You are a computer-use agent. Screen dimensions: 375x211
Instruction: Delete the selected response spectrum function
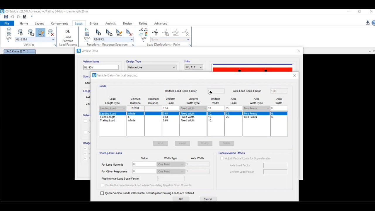pyautogui.click(x=129, y=32)
